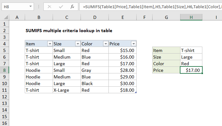The width and height of the screenshot is (222, 126).
Task: Expand the Name Box dropdown arrow
Action: [x=30, y=6]
